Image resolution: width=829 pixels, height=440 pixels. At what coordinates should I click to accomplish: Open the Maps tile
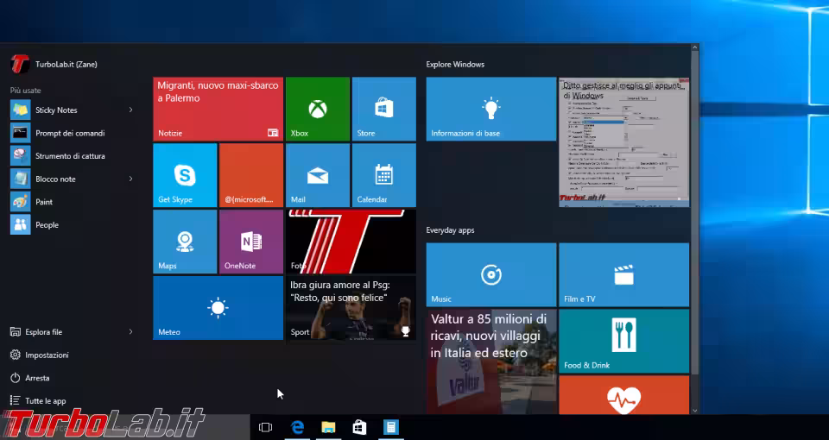pyautogui.click(x=185, y=242)
